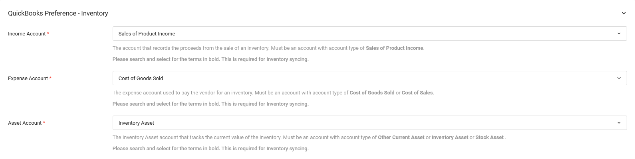
Task: Click bold Other Current Asset help text
Action: click(401, 137)
